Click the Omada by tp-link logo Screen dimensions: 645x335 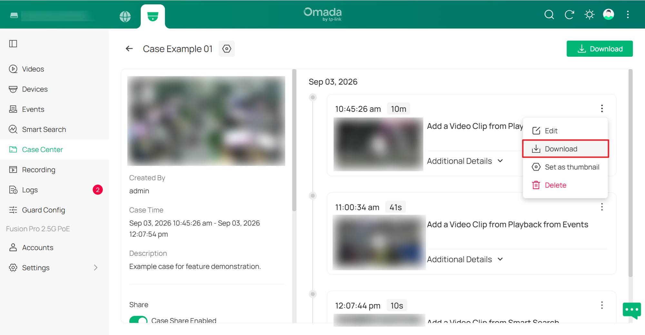click(x=322, y=14)
